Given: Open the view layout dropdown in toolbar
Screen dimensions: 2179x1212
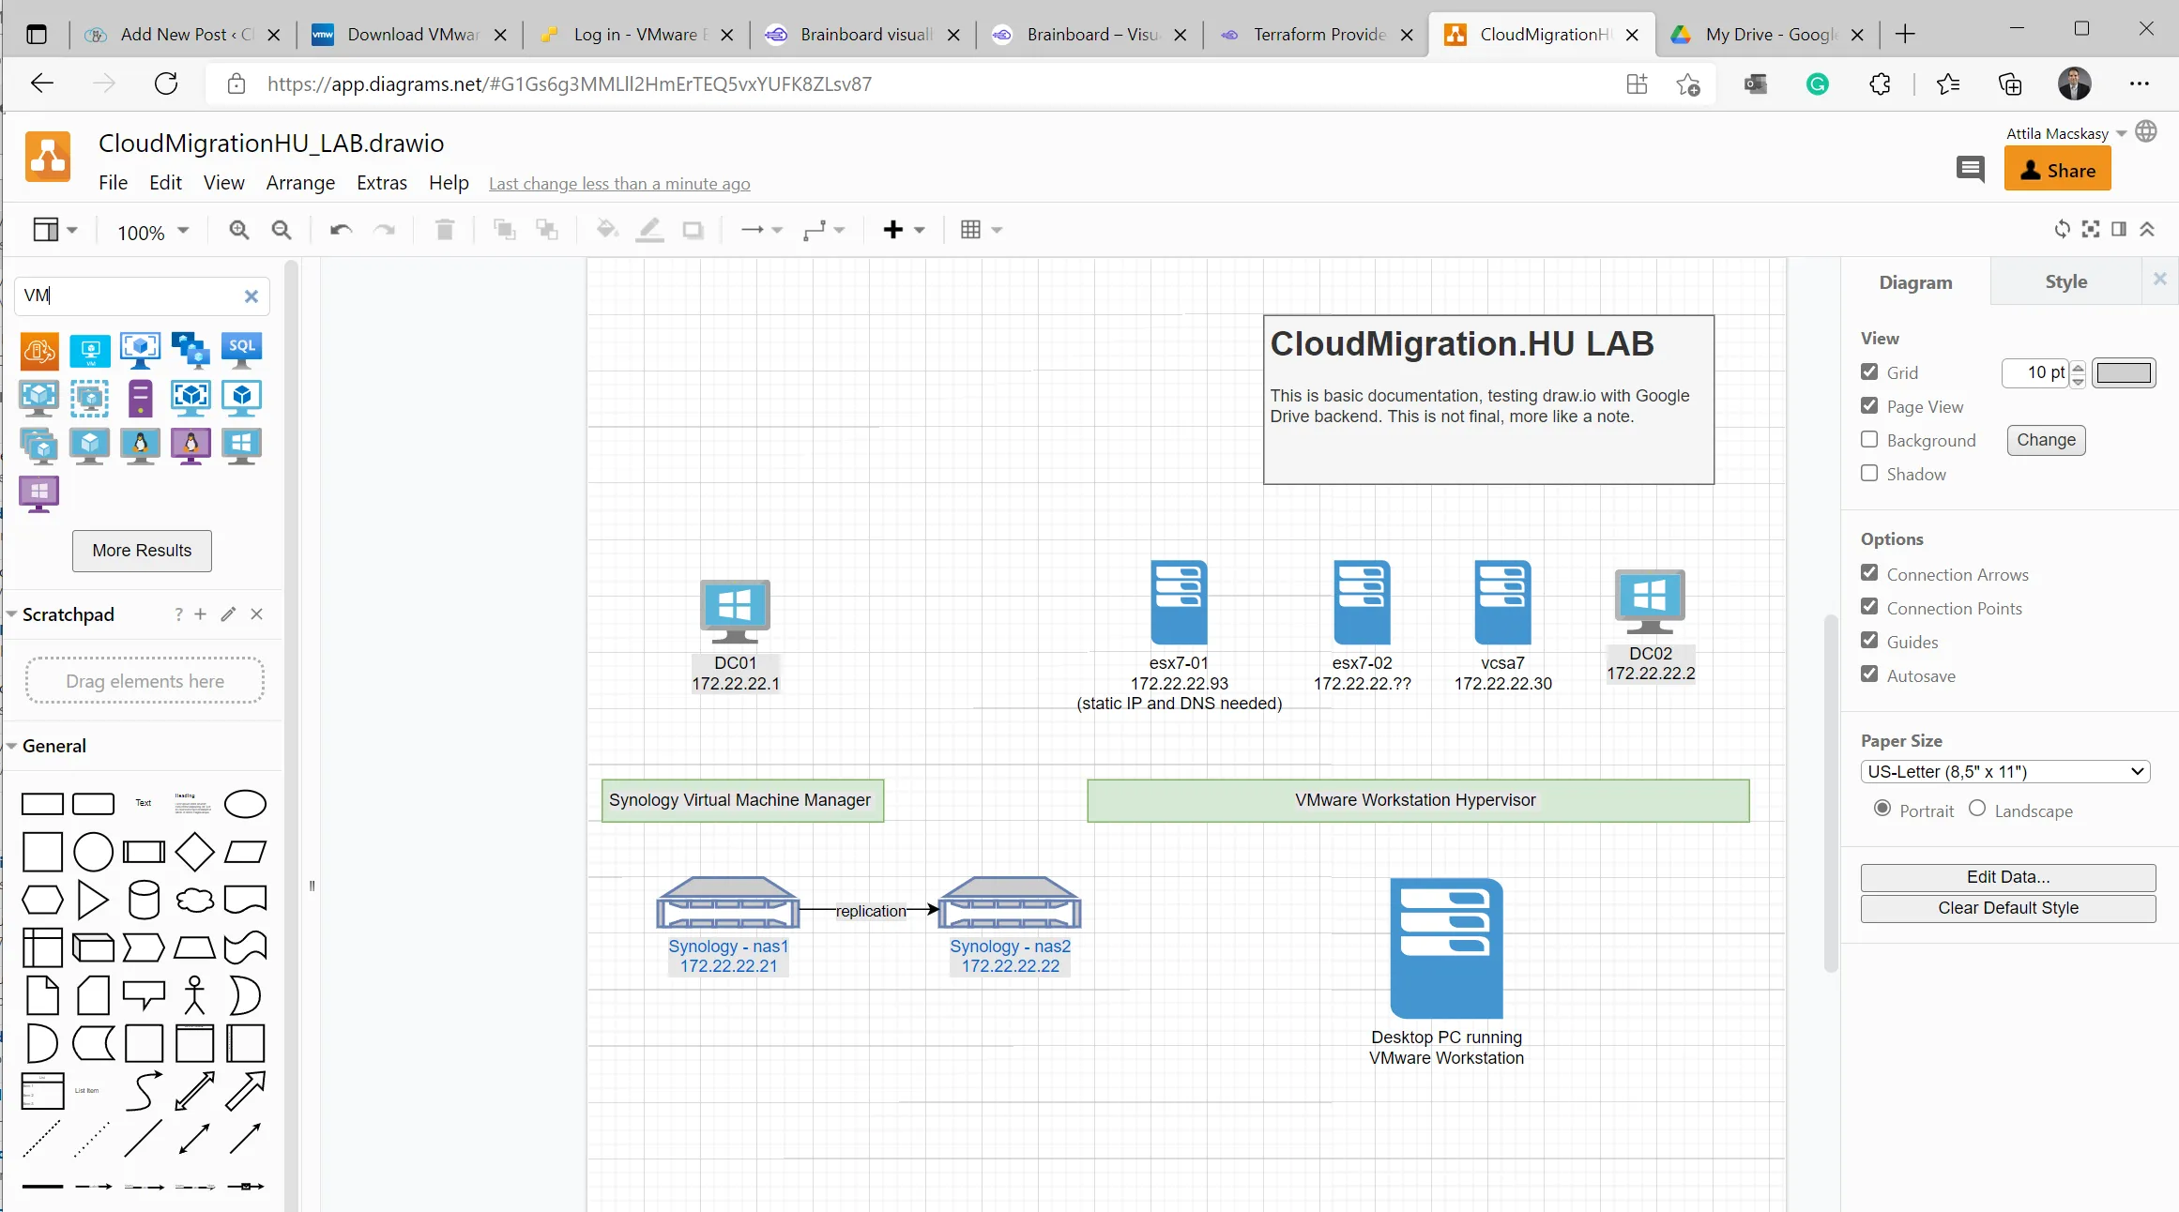Looking at the screenshot, I should (x=55, y=230).
